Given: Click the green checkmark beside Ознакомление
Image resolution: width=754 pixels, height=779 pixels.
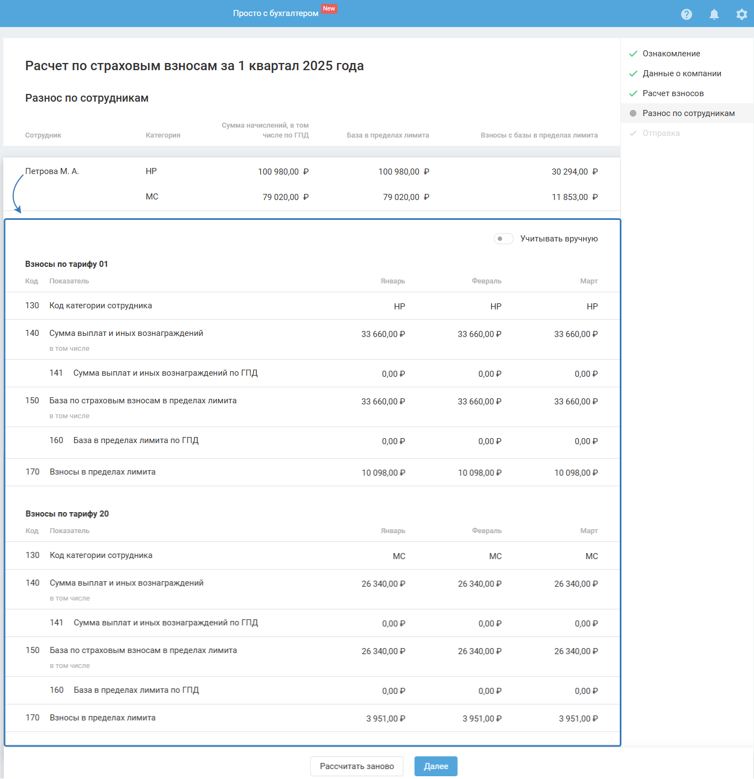Looking at the screenshot, I should point(633,54).
